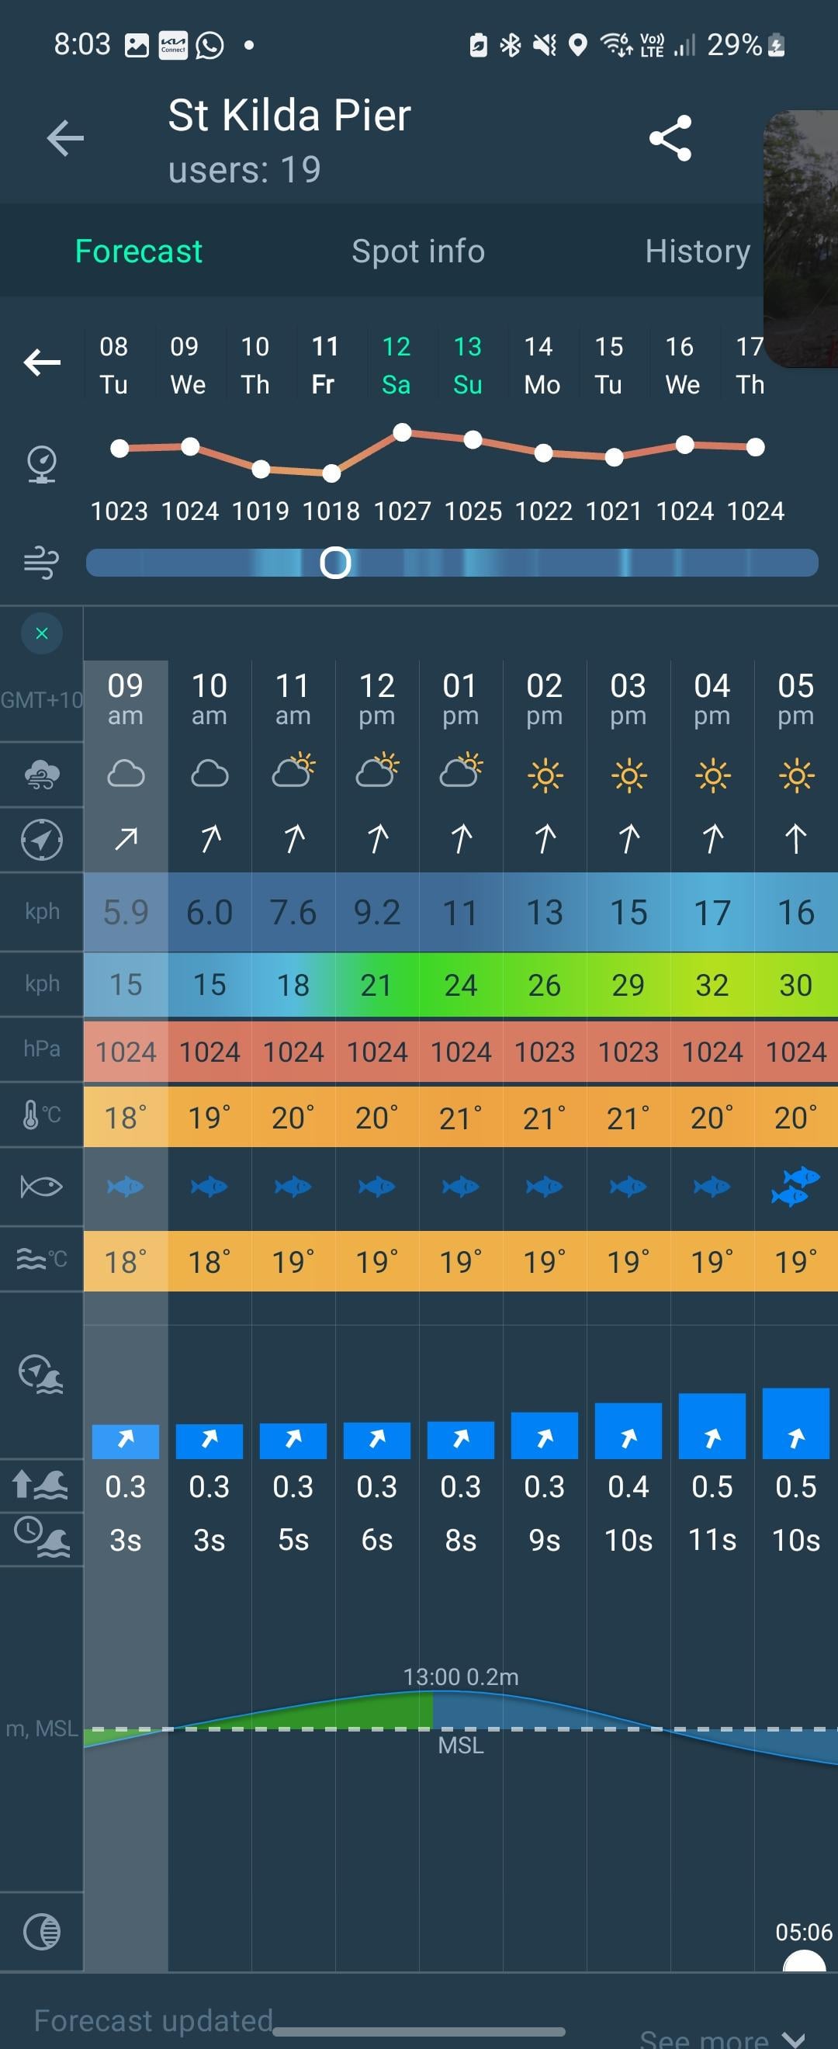Tap the share icon

click(x=670, y=138)
